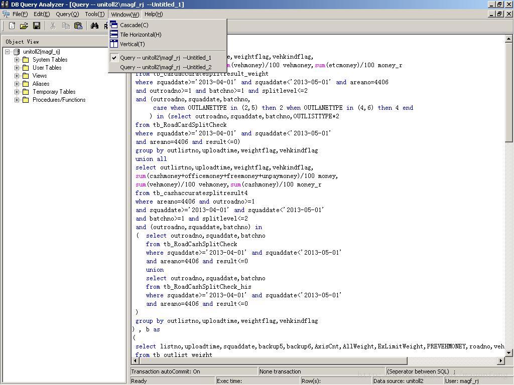Click the Open file folder icon

click(x=24, y=26)
